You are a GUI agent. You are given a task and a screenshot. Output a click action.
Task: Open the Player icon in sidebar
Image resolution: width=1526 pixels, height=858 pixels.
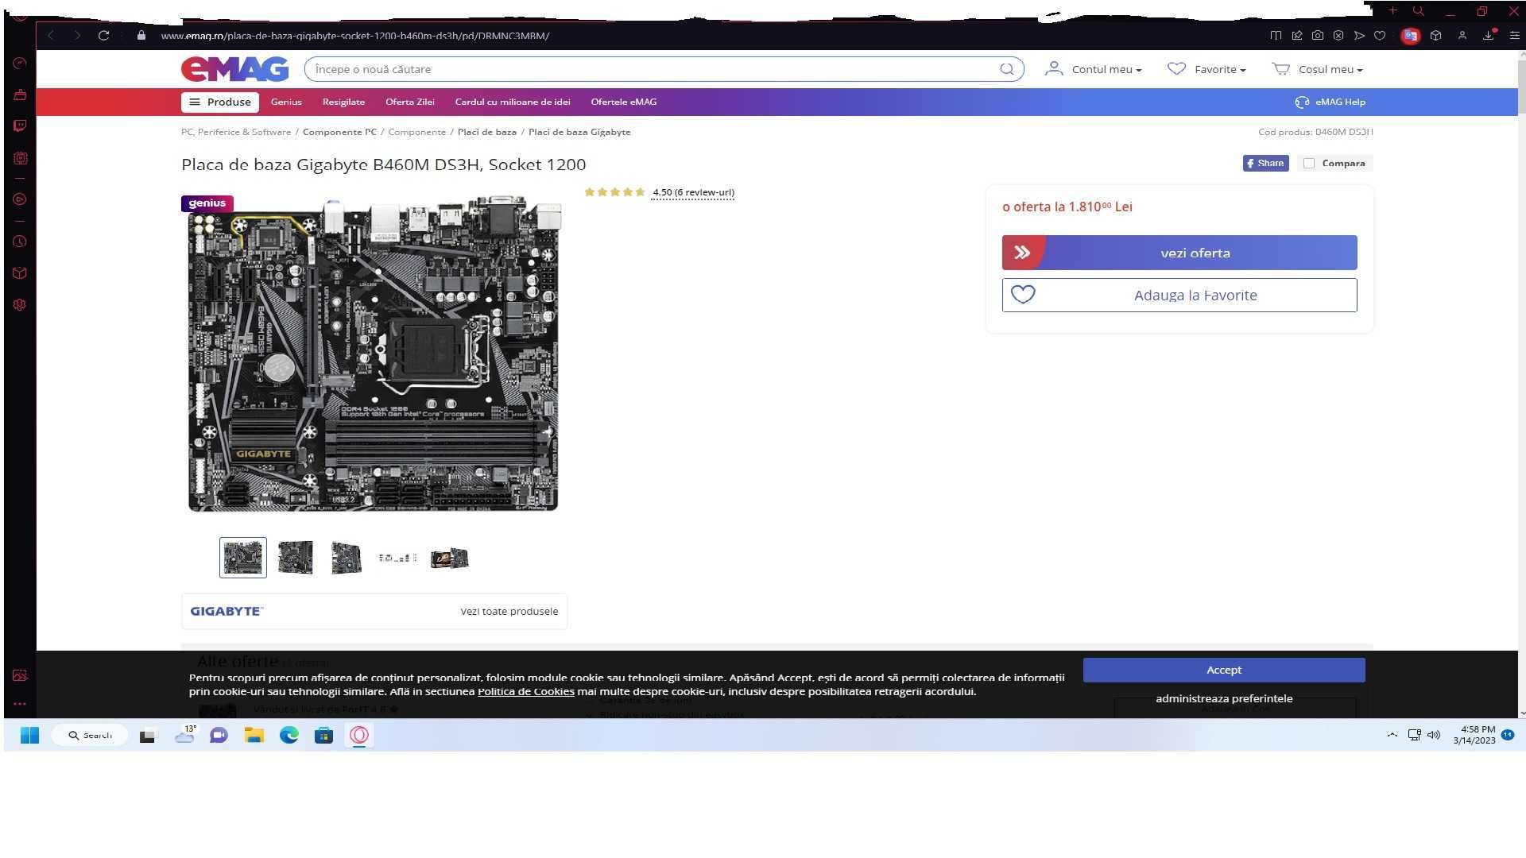tap(20, 199)
